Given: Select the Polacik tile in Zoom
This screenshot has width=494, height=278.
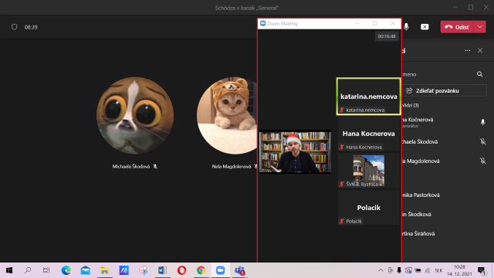Looking at the screenshot, I should pyautogui.click(x=369, y=208).
